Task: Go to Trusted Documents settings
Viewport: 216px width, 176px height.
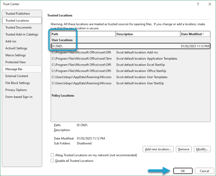Action: point(22,27)
